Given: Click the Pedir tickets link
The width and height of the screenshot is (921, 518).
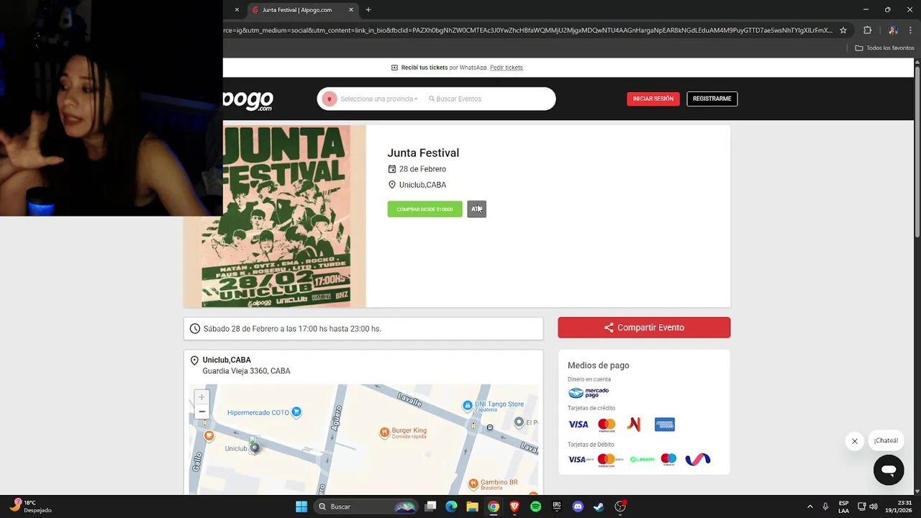Looking at the screenshot, I should click(x=507, y=68).
